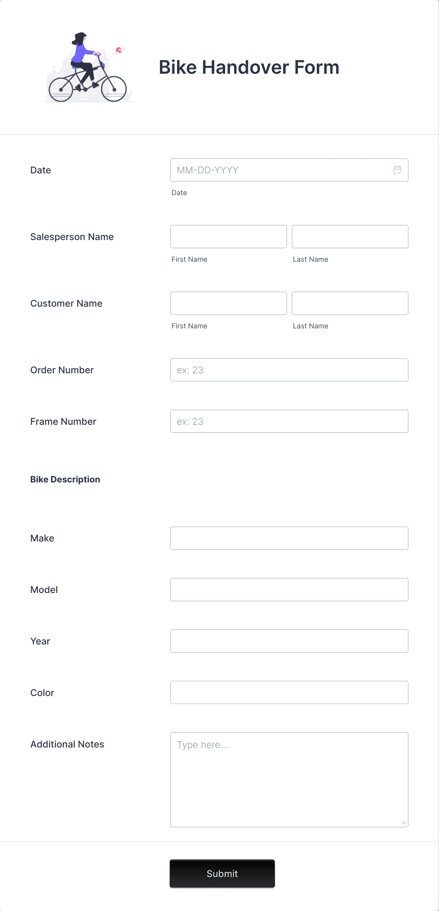Screen dimensions: 439x911
Task: Click the Salesperson First Name field
Action: tap(228, 236)
